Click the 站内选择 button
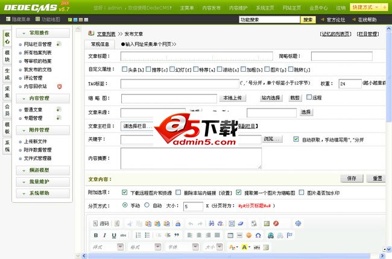Screen dimensions: 392x259 [x=271, y=98]
